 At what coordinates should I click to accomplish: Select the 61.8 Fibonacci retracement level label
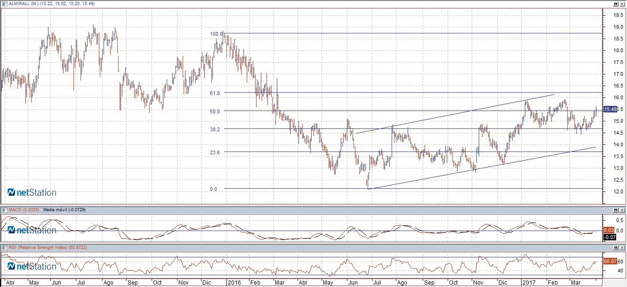coord(215,93)
